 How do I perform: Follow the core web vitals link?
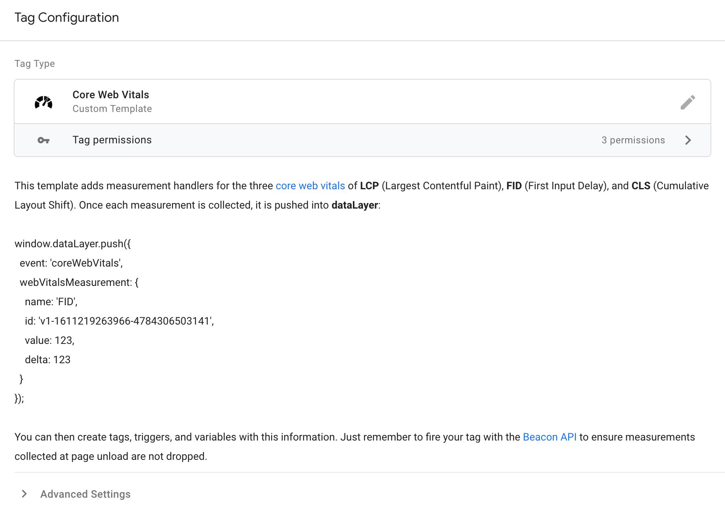point(310,186)
